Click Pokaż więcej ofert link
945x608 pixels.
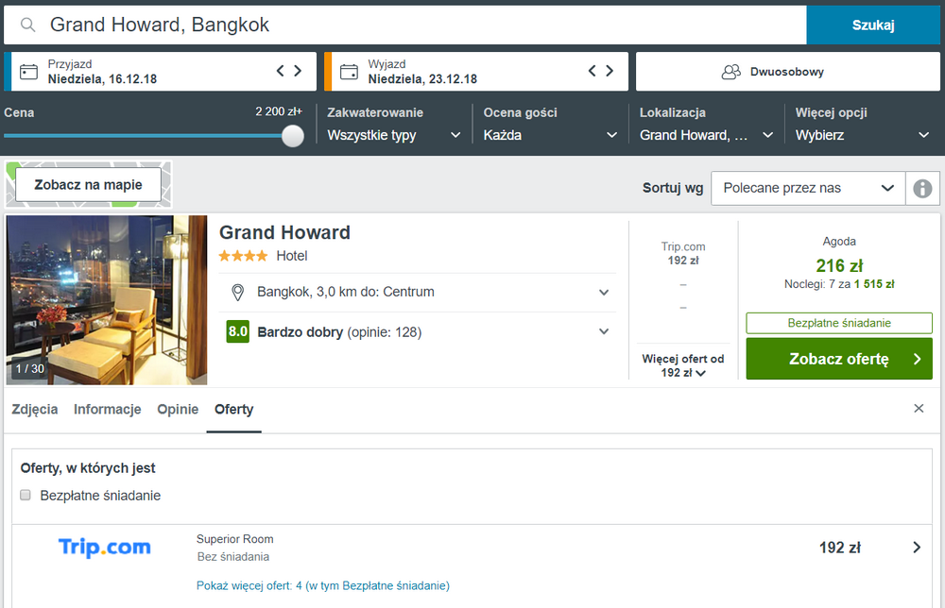coord(323,585)
